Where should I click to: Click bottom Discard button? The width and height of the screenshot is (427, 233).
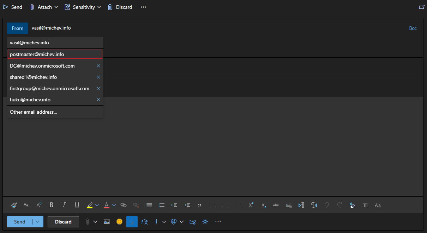click(63, 222)
